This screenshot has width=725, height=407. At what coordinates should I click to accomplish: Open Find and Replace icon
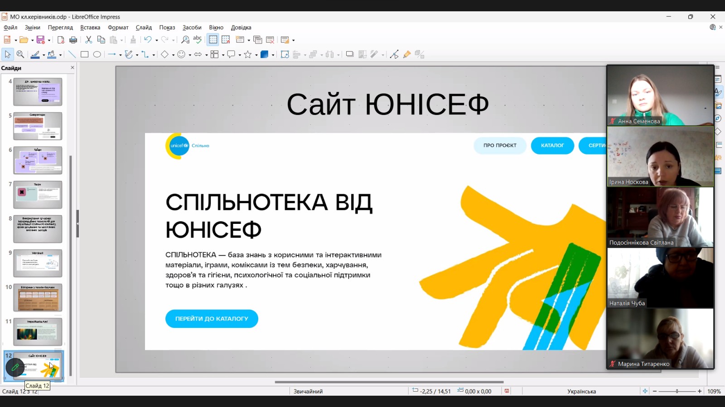[185, 40]
